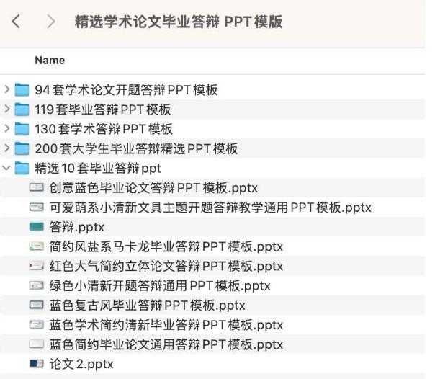Select 简约风盐系马卡龙毕业答辩PPT模板.pptx
Image resolution: width=435 pixels, height=379 pixels.
coord(166,246)
